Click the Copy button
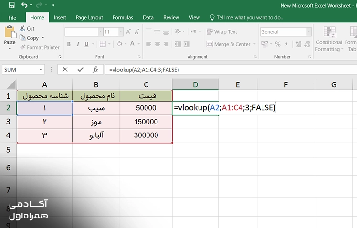Viewport: 357px width, 228px height. [29, 38]
